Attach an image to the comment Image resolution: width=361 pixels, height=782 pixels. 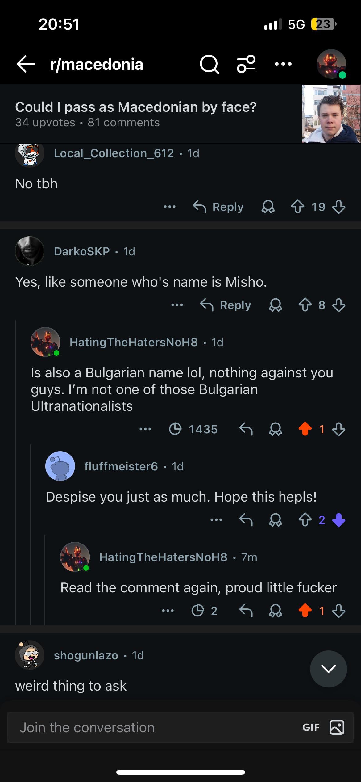337,727
